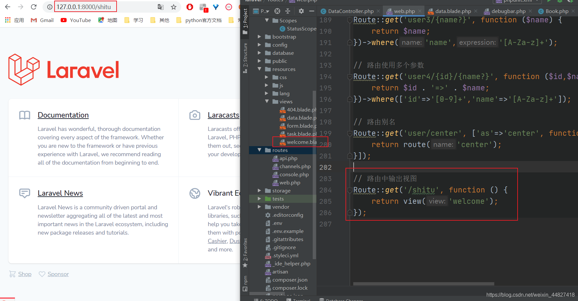Collapse all in the project tree toolbar
578x301 pixels.
click(288, 11)
